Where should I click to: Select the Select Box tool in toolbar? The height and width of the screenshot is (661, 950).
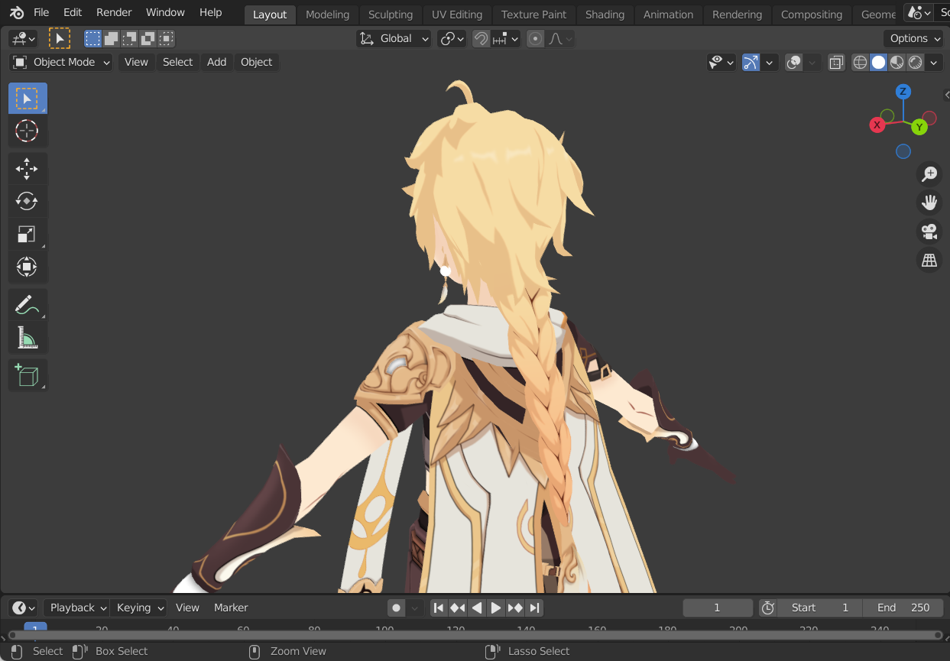[x=28, y=99]
